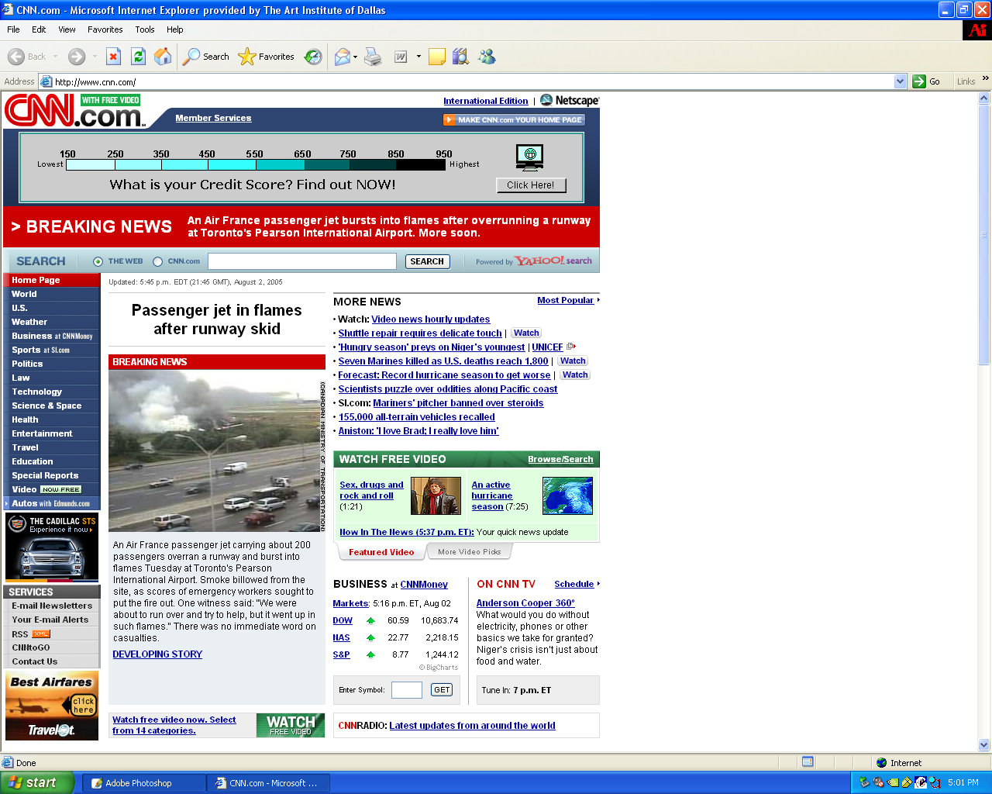Click the Forward arrow button
Viewport: 992px width, 794px height.
coord(76,57)
